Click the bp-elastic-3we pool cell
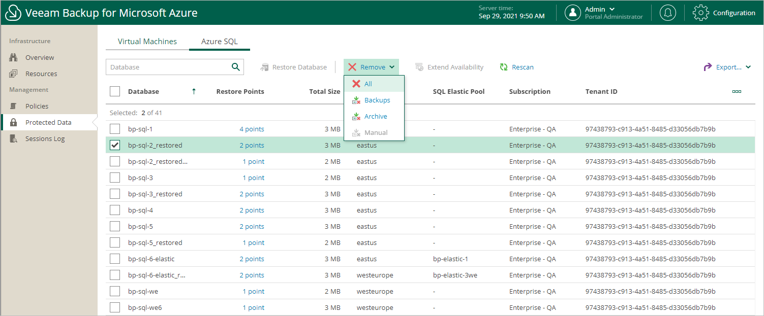 pos(455,275)
